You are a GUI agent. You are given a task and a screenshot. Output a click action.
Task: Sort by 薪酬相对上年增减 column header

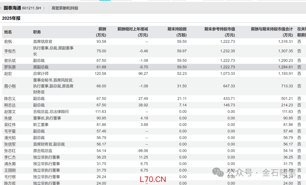[x=133, y=32]
